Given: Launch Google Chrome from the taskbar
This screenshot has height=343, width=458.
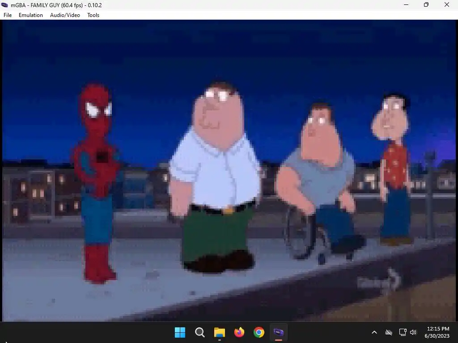Looking at the screenshot, I should [259, 332].
